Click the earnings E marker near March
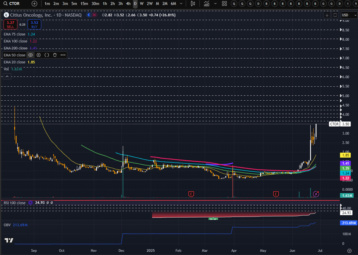The width and height of the screenshot is (358, 255). click(191, 194)
